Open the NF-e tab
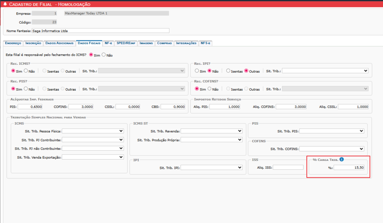The image size is (383, 223). click(108, 43)
